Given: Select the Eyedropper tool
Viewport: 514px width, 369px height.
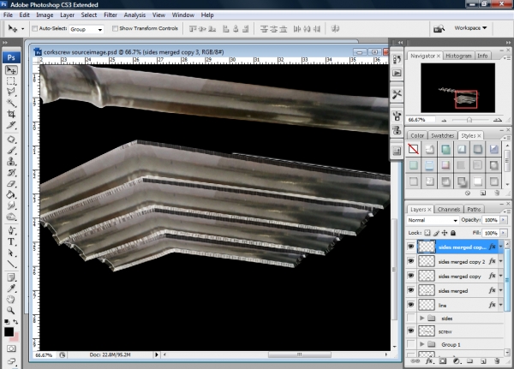Looking at the screenshot, I should 11,289.
